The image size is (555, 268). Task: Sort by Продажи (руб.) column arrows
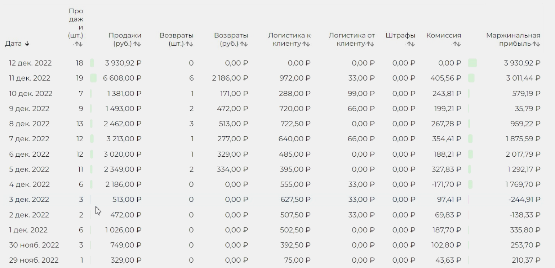137,44
